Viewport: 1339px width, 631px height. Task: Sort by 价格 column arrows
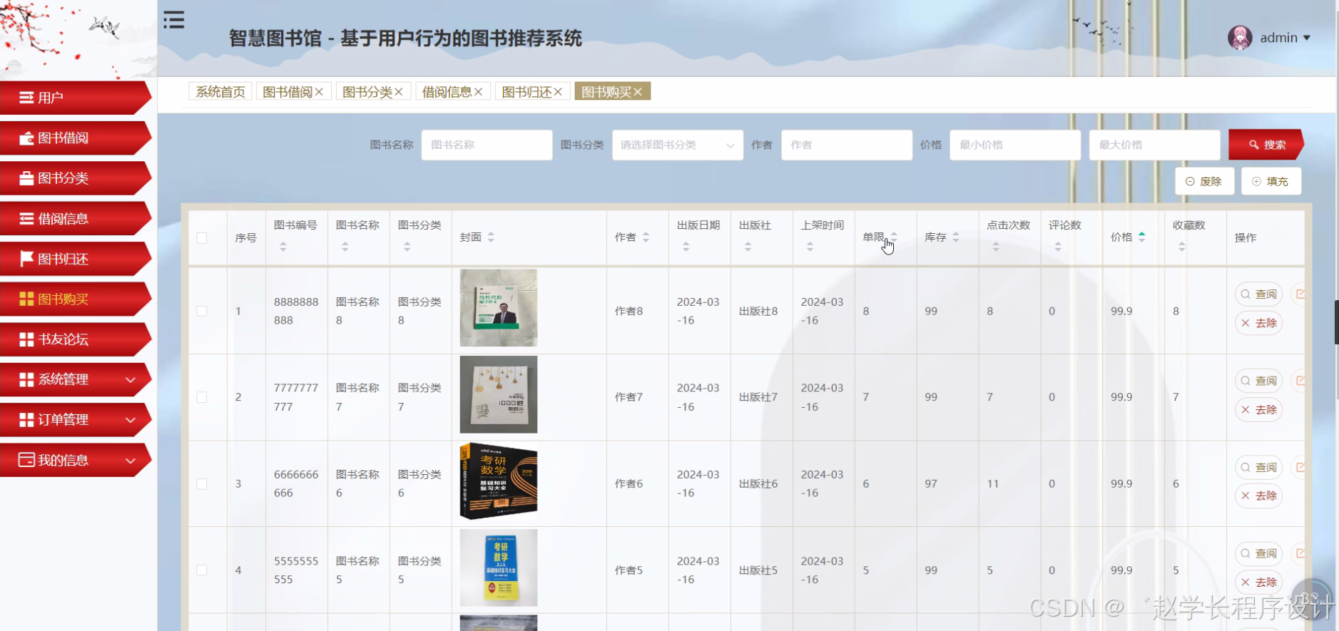[1142, 237]
